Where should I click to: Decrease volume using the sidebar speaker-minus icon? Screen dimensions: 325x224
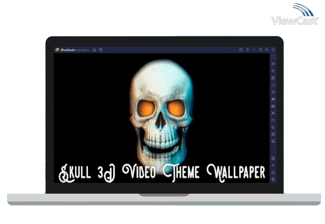click(273, 71)
